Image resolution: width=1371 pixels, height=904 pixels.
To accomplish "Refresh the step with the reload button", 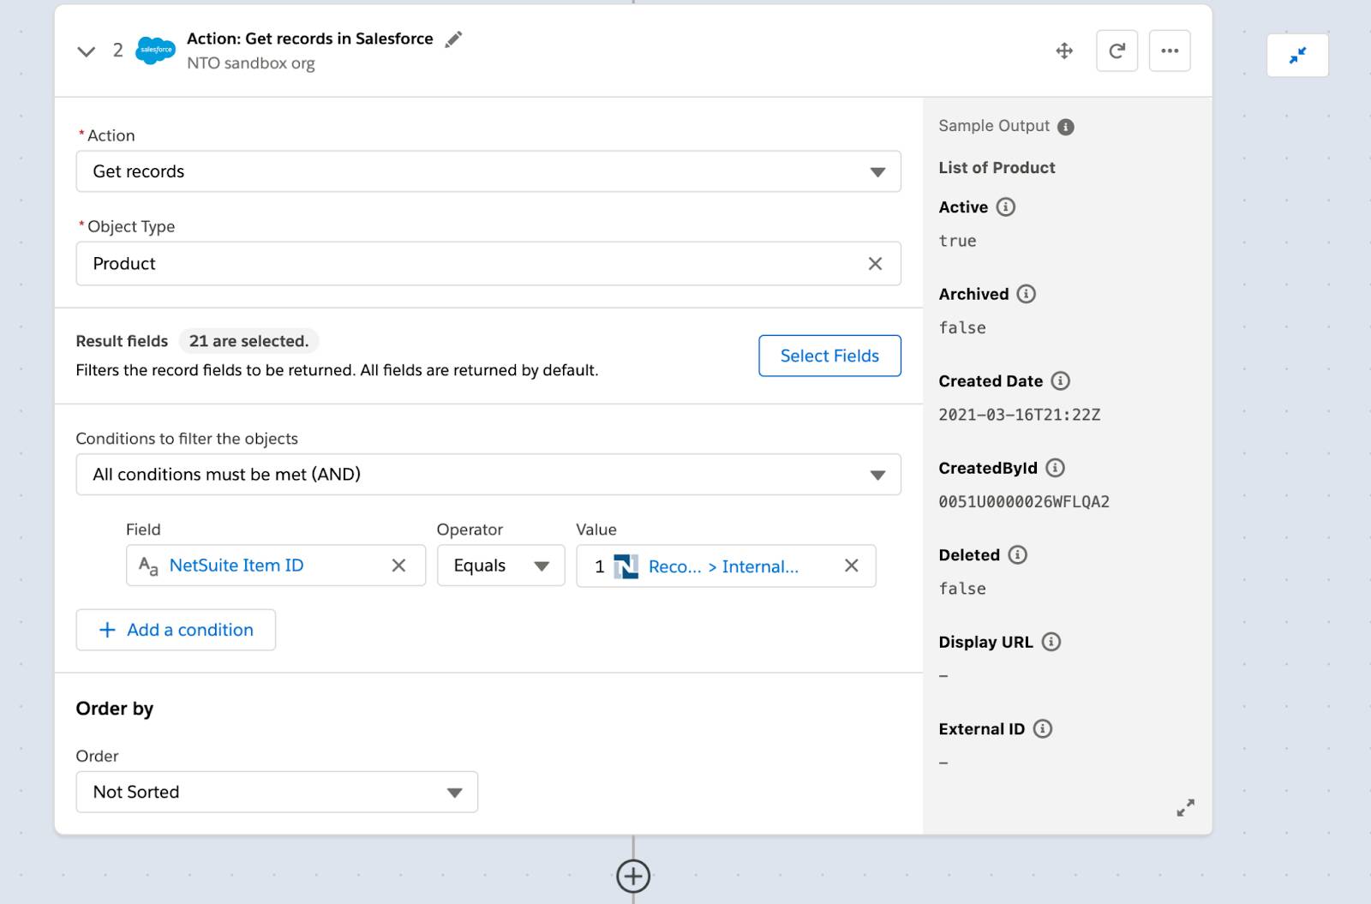I will click(x=1117, y=51).
